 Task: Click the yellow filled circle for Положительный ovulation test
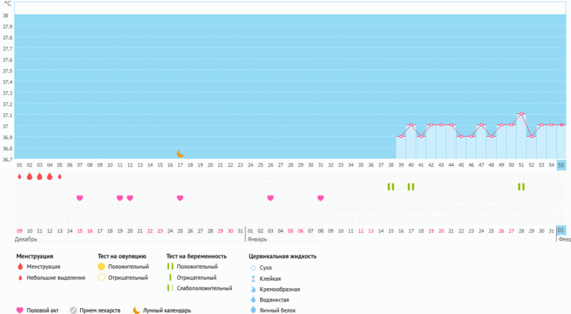tap(102, 267)
